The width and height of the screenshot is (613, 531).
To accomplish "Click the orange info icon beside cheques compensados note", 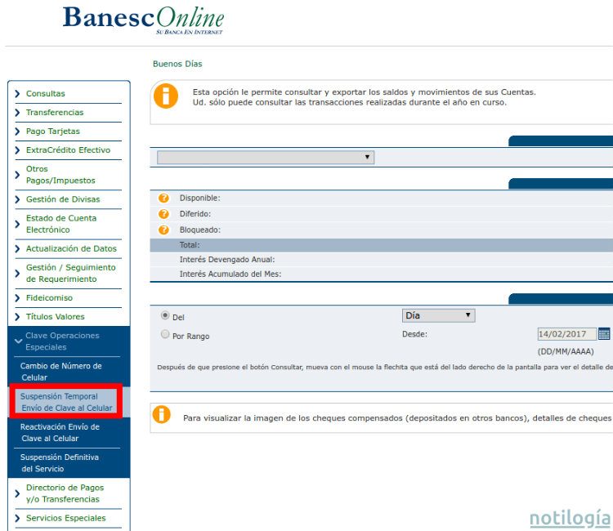I will (162, 414).
